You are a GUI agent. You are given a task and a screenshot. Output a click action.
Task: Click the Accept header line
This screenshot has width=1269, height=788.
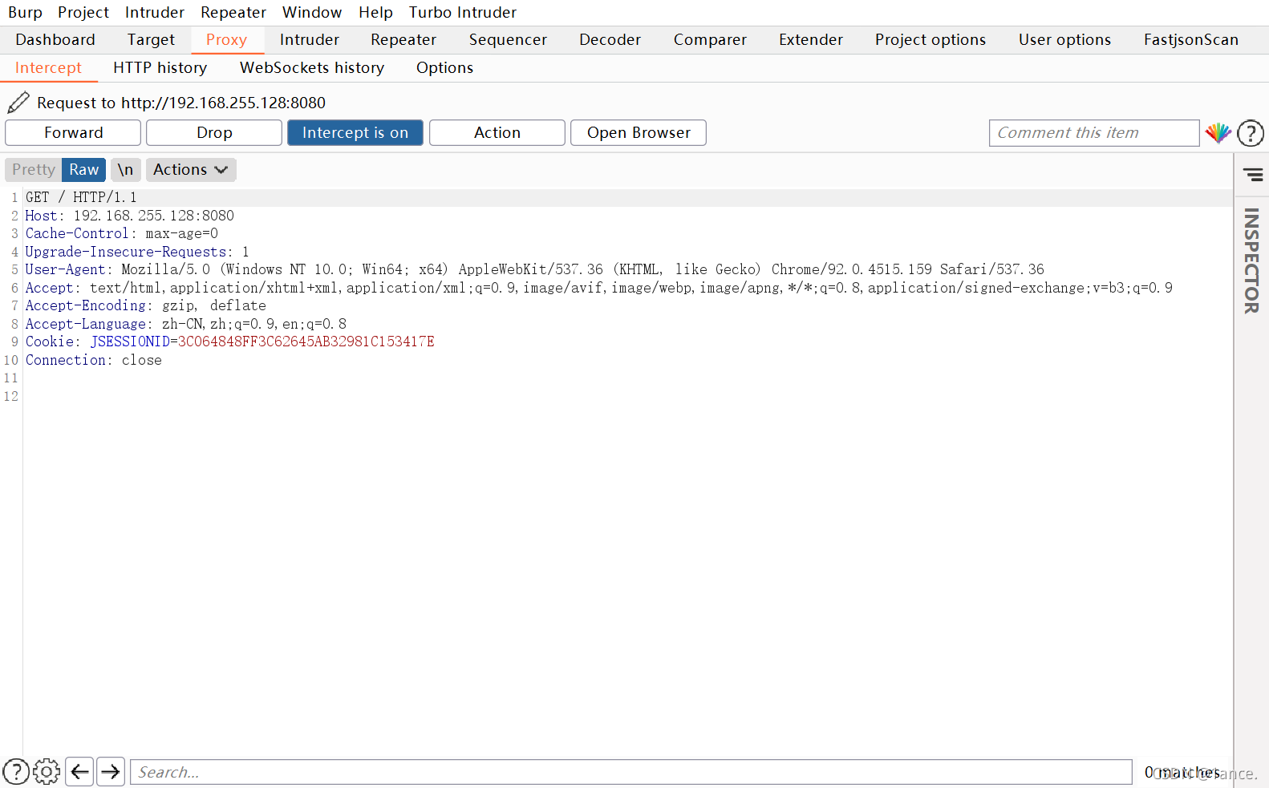(x=599, y=288)
